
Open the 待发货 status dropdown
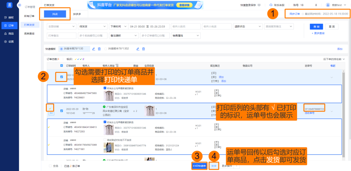(x=93, y=26)
